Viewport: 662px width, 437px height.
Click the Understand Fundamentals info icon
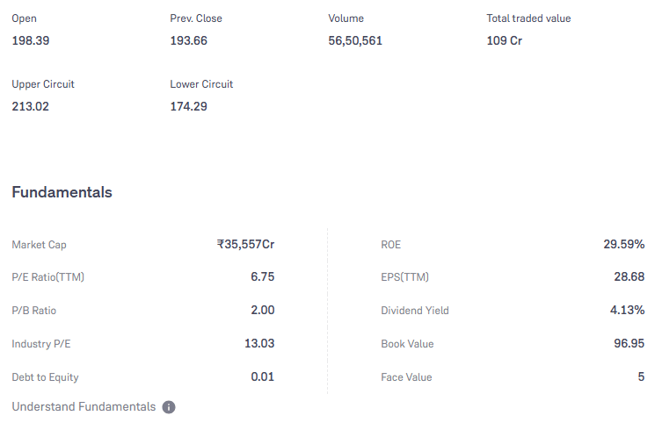(x=169, y=407)
